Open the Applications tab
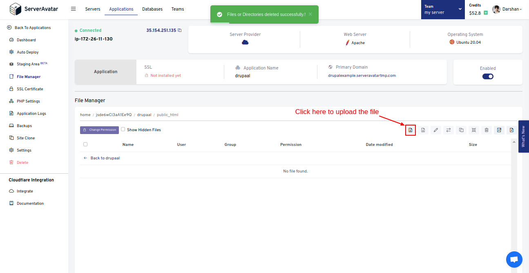 121,9
